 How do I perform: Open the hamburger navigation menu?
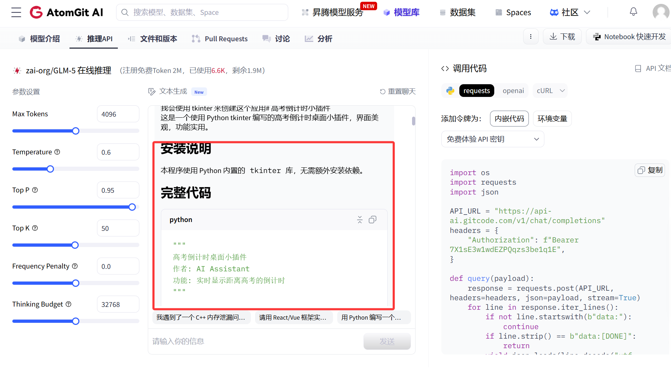[x=16, y=12]
